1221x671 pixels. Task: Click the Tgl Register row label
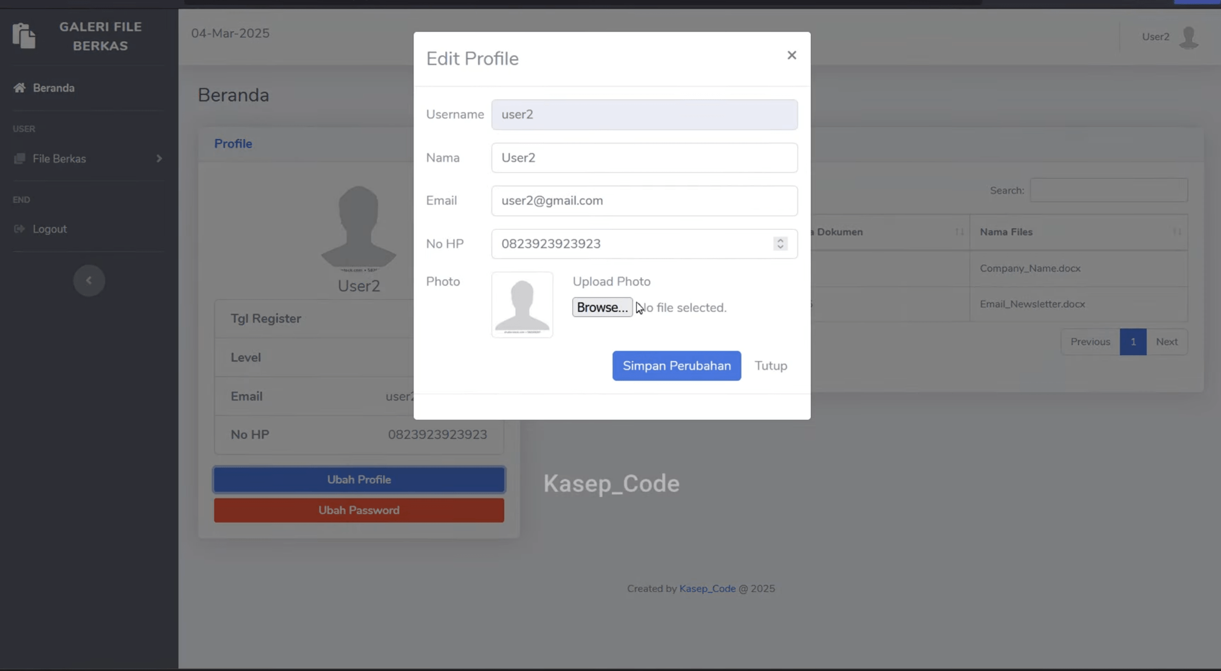pos(266,318)
